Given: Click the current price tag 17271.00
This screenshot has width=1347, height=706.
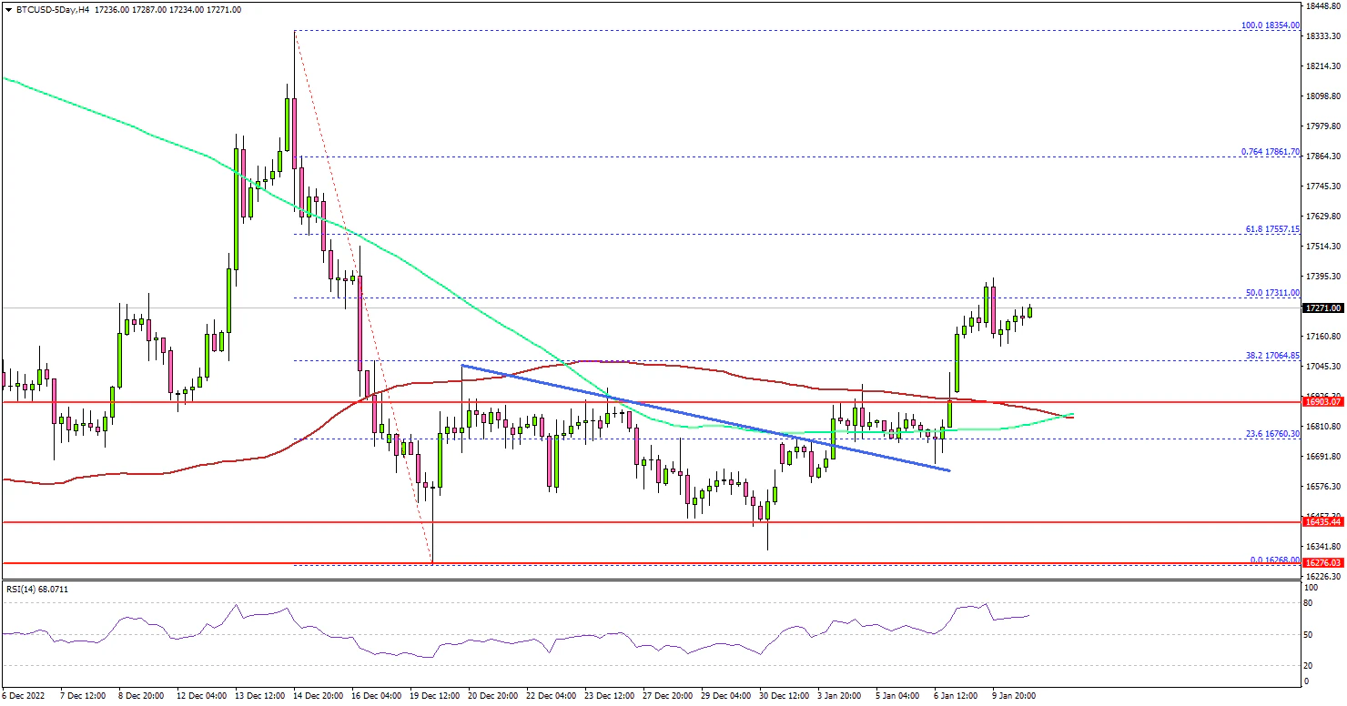Looking at the screenshot, I should point(1323,308).
